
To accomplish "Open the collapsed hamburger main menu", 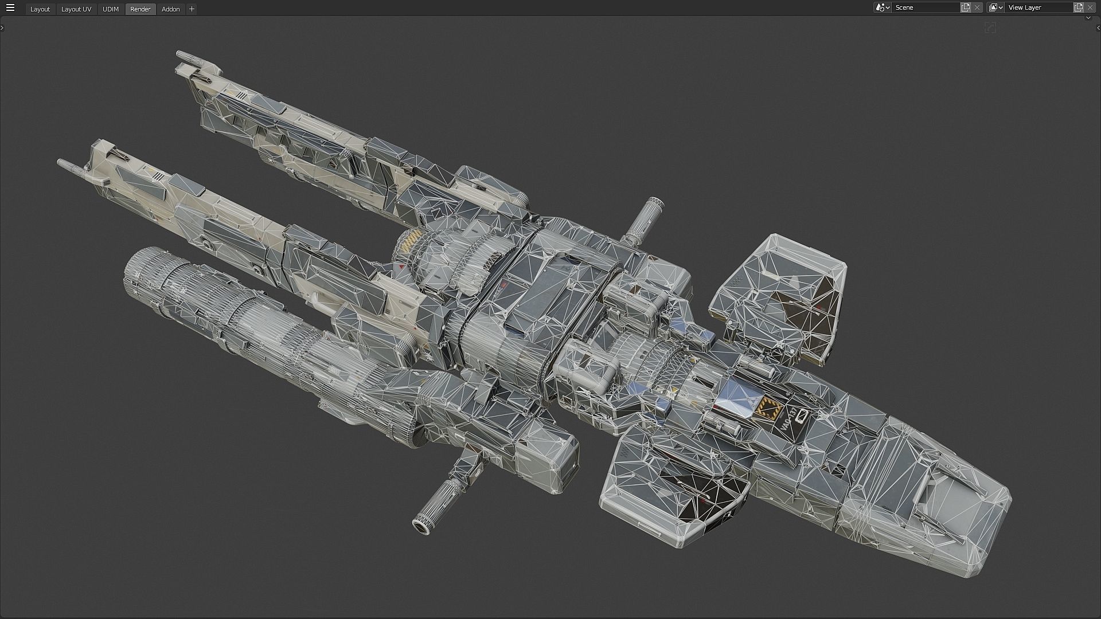I will (x=10, y=8).
